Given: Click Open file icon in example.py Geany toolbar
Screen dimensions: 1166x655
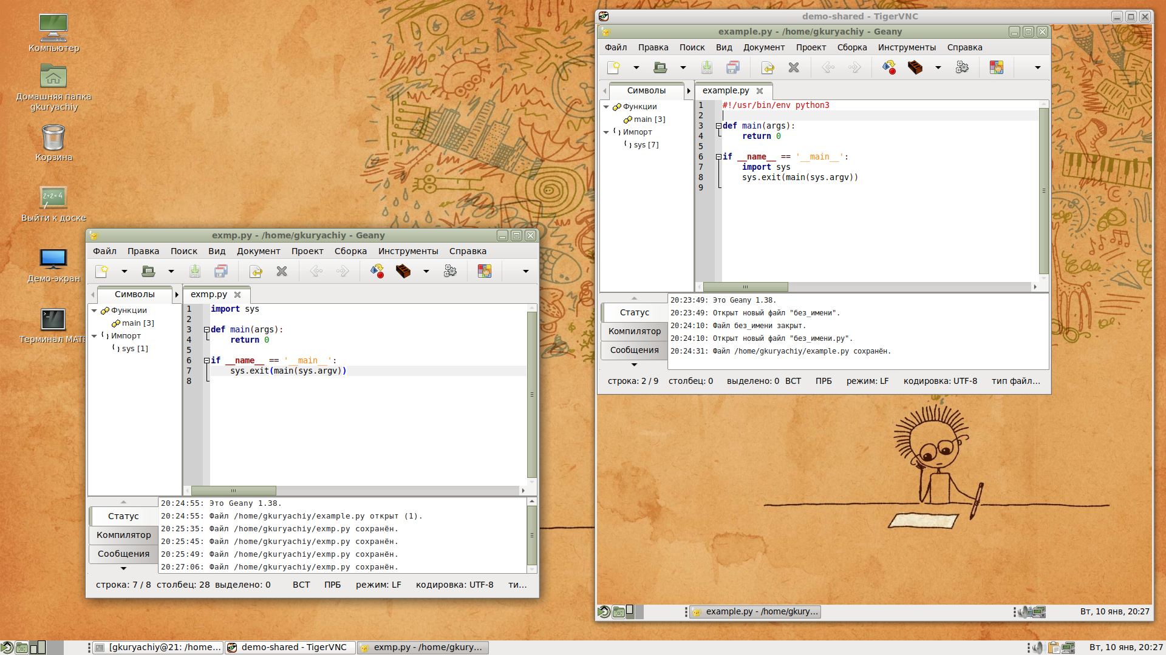Looking at the screenshot, I should pos(660,67).
